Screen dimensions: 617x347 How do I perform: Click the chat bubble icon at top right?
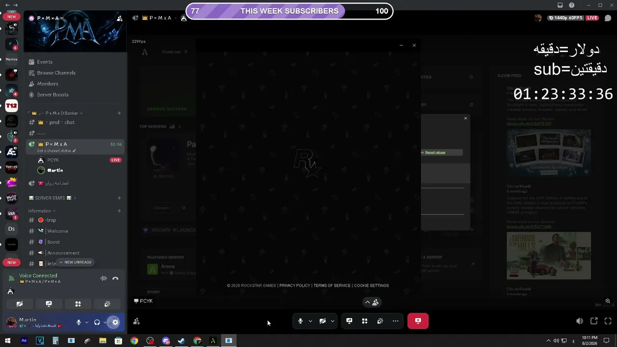(608, 18)
